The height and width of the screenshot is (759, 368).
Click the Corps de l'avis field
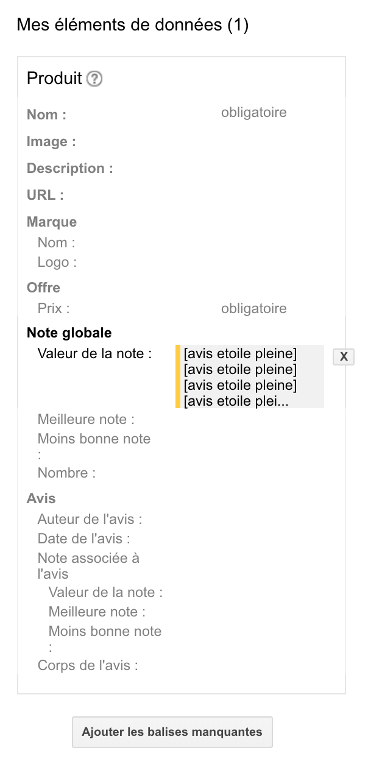[x=88, y=665]
